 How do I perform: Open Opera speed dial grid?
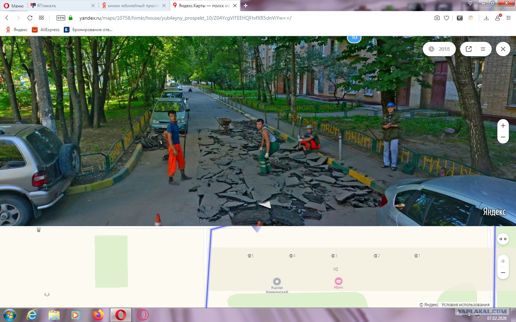pyautogui.click(x=41, y=18)
